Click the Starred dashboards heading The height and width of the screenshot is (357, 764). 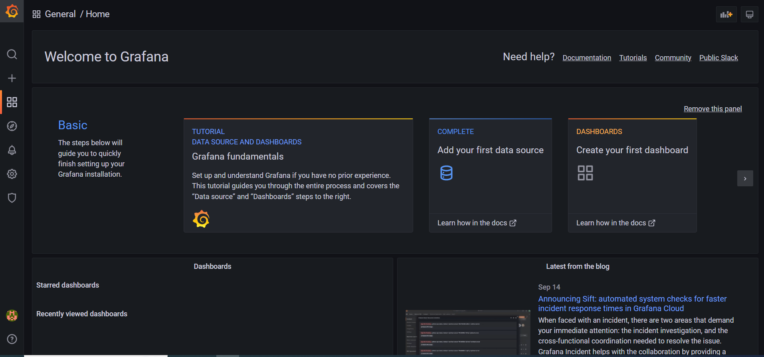coord(67,285)
